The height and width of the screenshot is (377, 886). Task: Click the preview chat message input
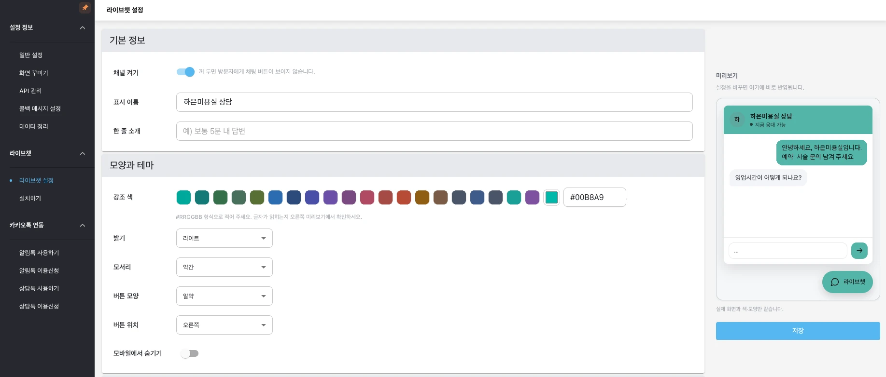tap(788, 251)
